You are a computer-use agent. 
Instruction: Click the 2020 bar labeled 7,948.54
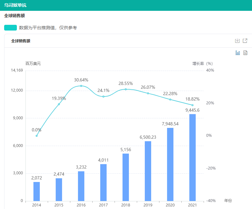[x=170, y=164]
